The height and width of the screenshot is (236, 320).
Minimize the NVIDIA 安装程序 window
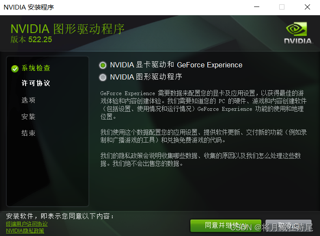click(x=257, y=7)
